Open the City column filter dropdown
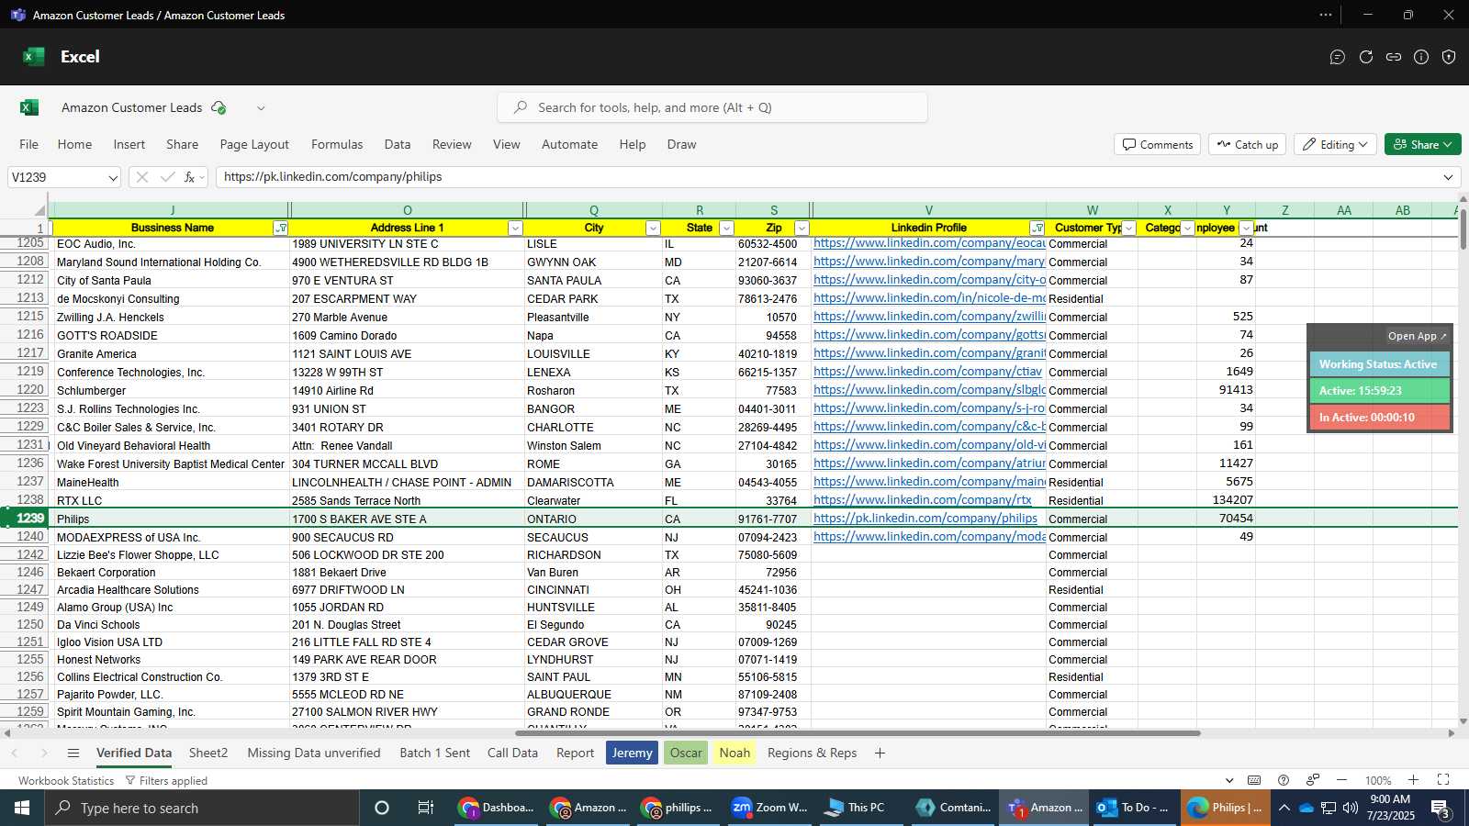The width and height of the screenshot is (1469, 826). click(x=653, y=229)
